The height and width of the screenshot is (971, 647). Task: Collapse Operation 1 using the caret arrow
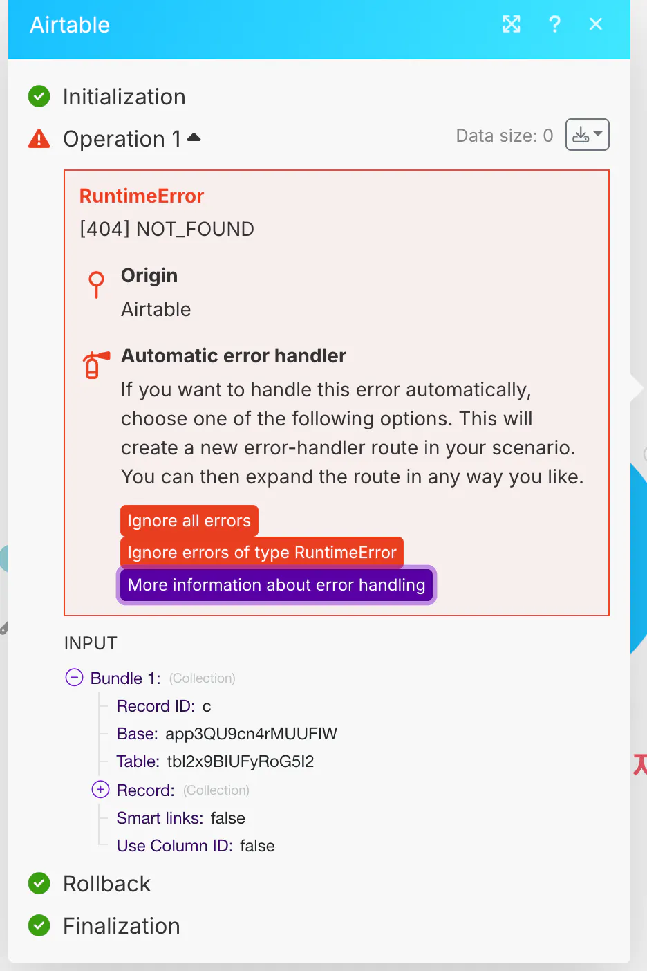click(x=194, y=138)
